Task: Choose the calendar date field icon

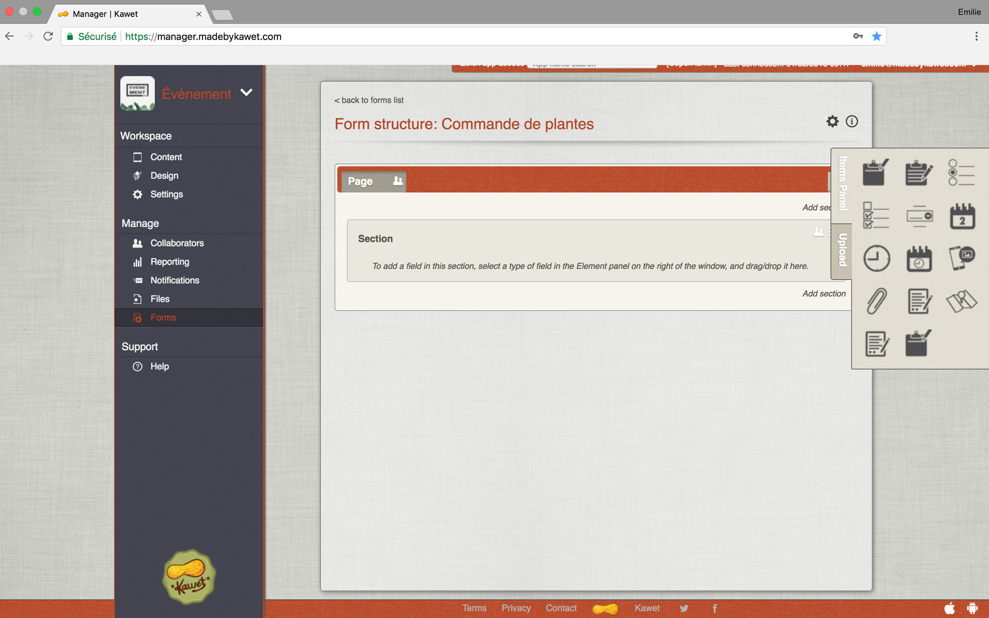Action: [x=962, y=216]
